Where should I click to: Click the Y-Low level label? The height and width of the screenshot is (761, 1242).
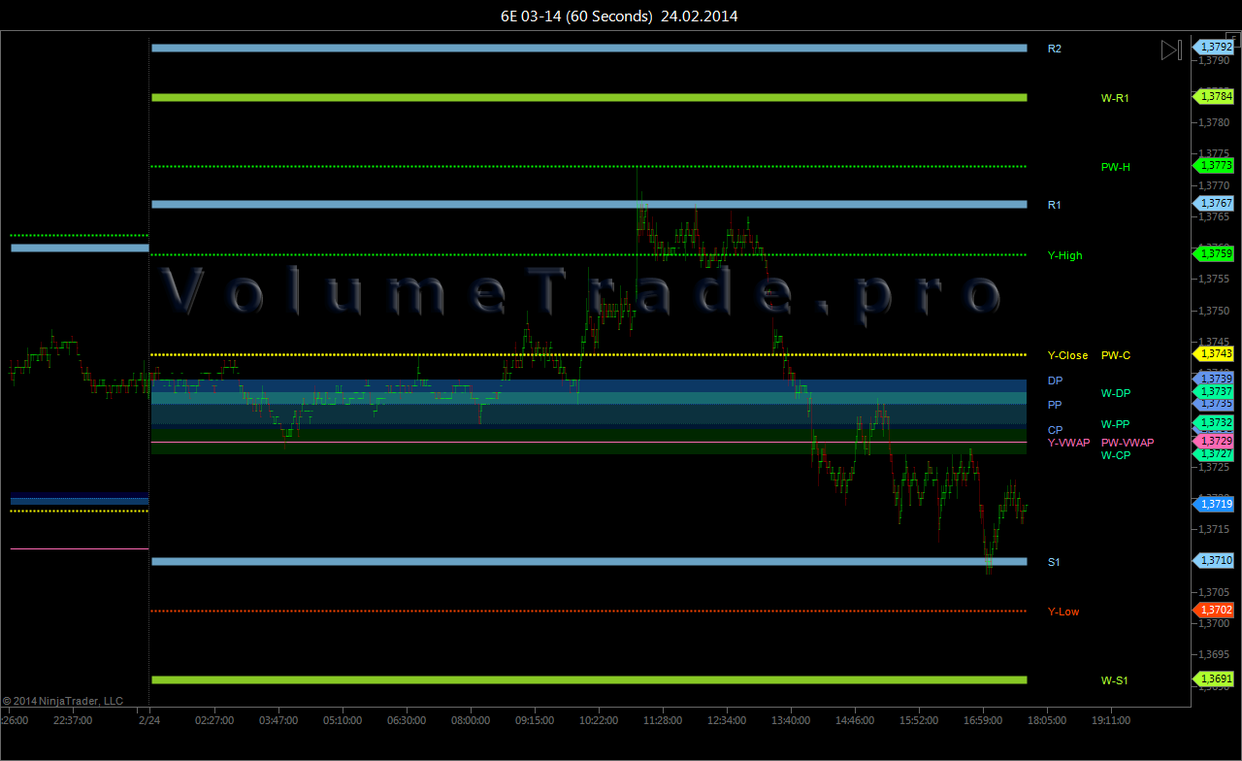1063,612
